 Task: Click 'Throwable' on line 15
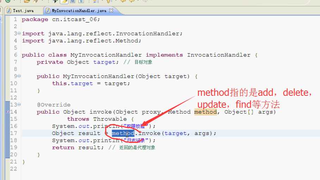point(110,119)
